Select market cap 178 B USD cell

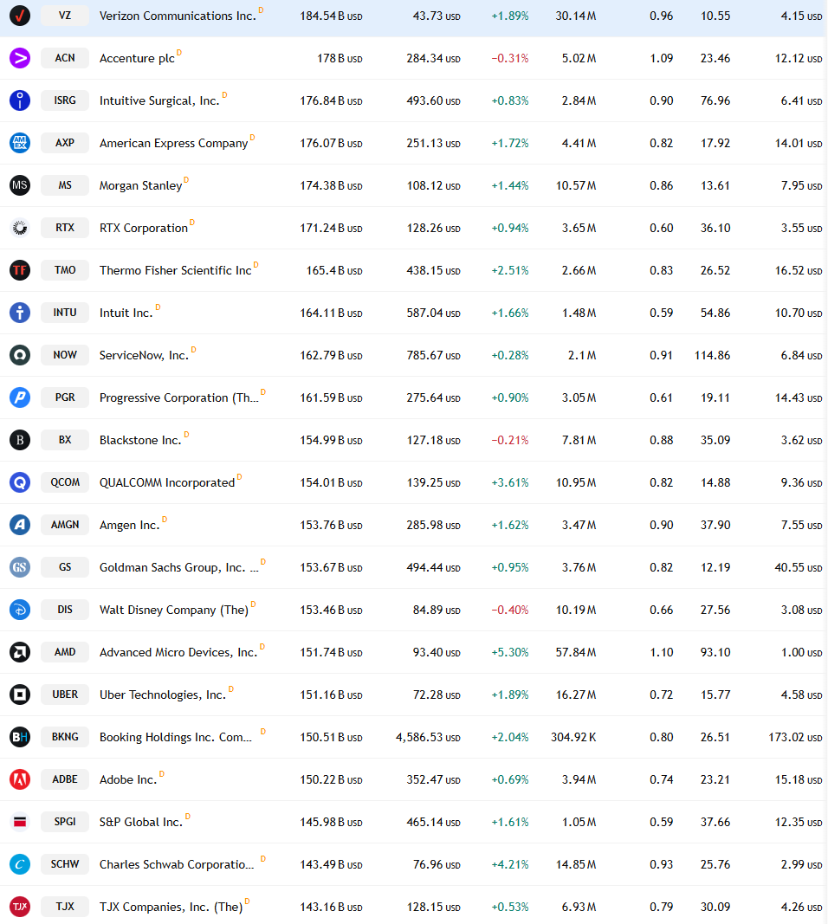coord(340,58)
